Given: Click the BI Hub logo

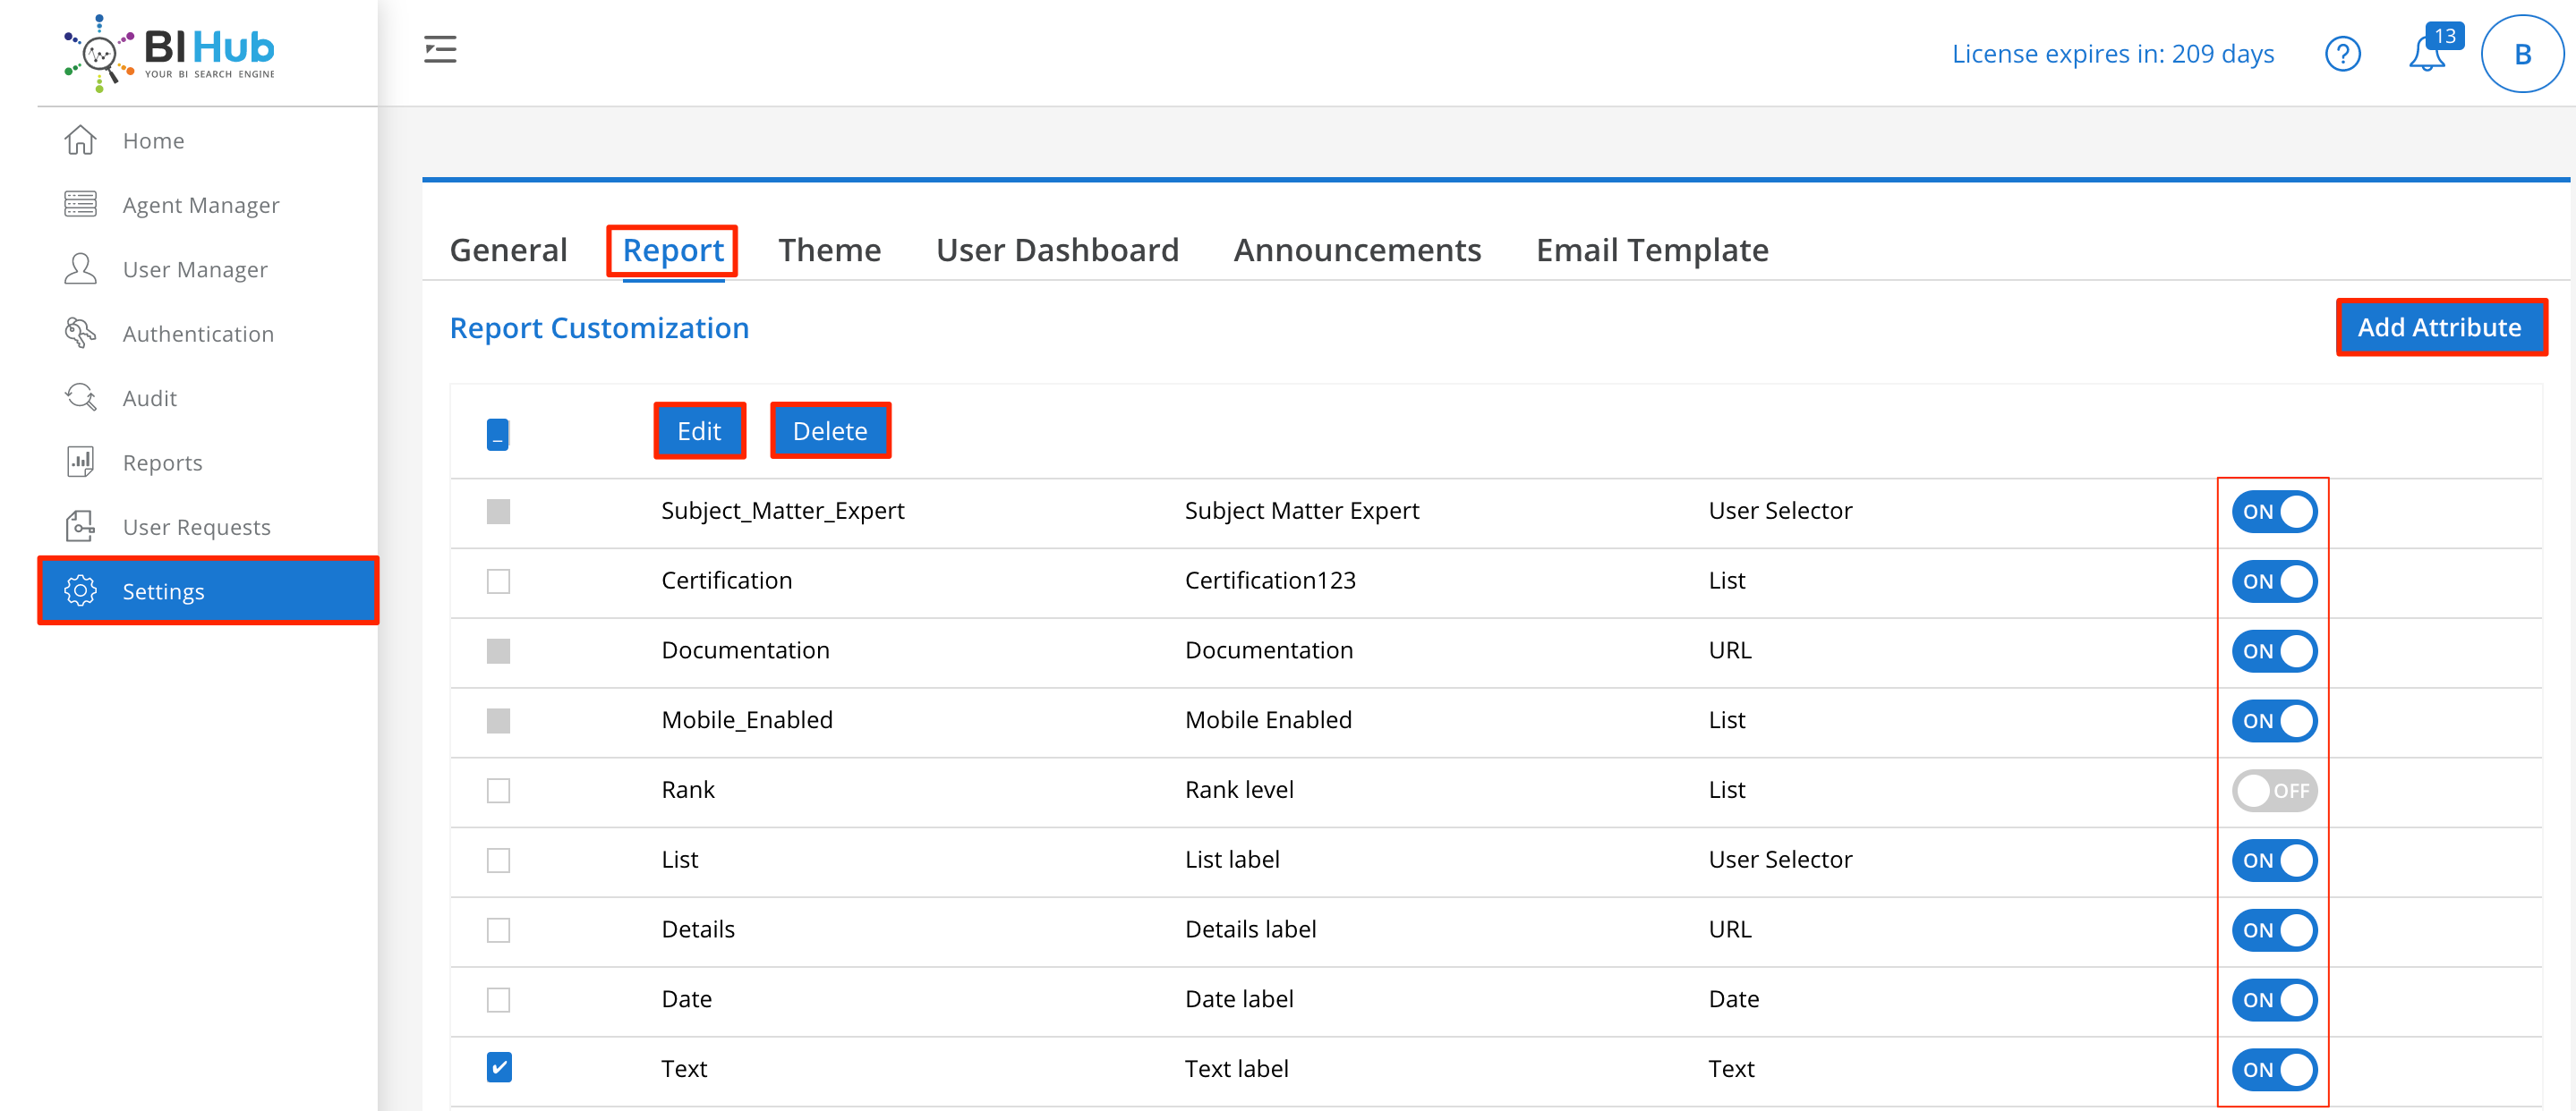Looking at the screenshot, I should 169,53.
